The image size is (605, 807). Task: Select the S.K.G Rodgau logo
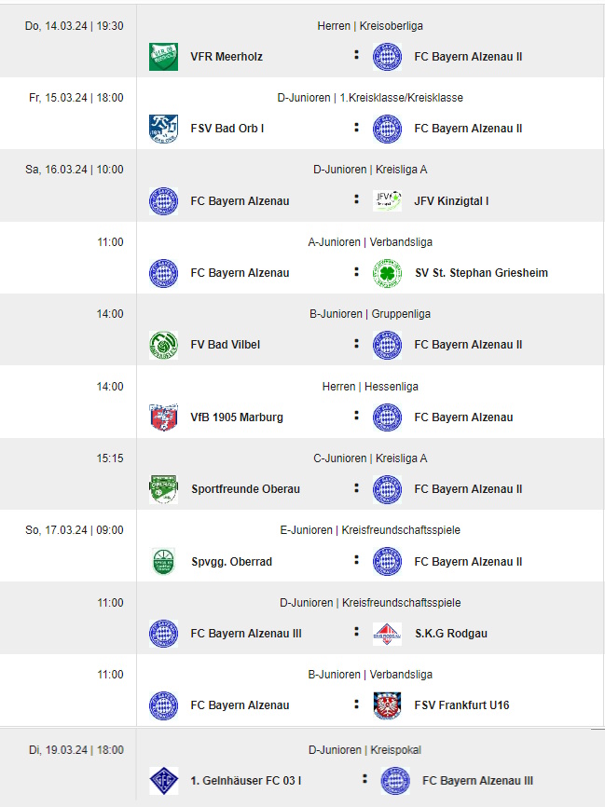tap(387, 634)
